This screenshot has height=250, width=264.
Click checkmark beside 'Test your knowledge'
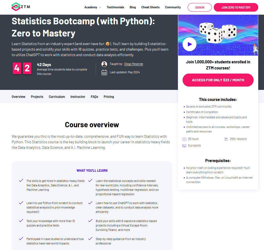[x=21, y=220]
